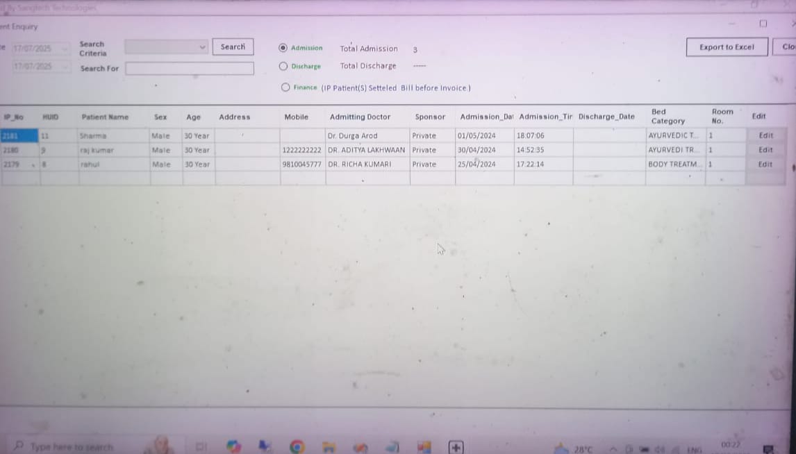This screenshot has width=796, height=454.
Task: Click Edit for patient rahul
Action: click(765, 165)
